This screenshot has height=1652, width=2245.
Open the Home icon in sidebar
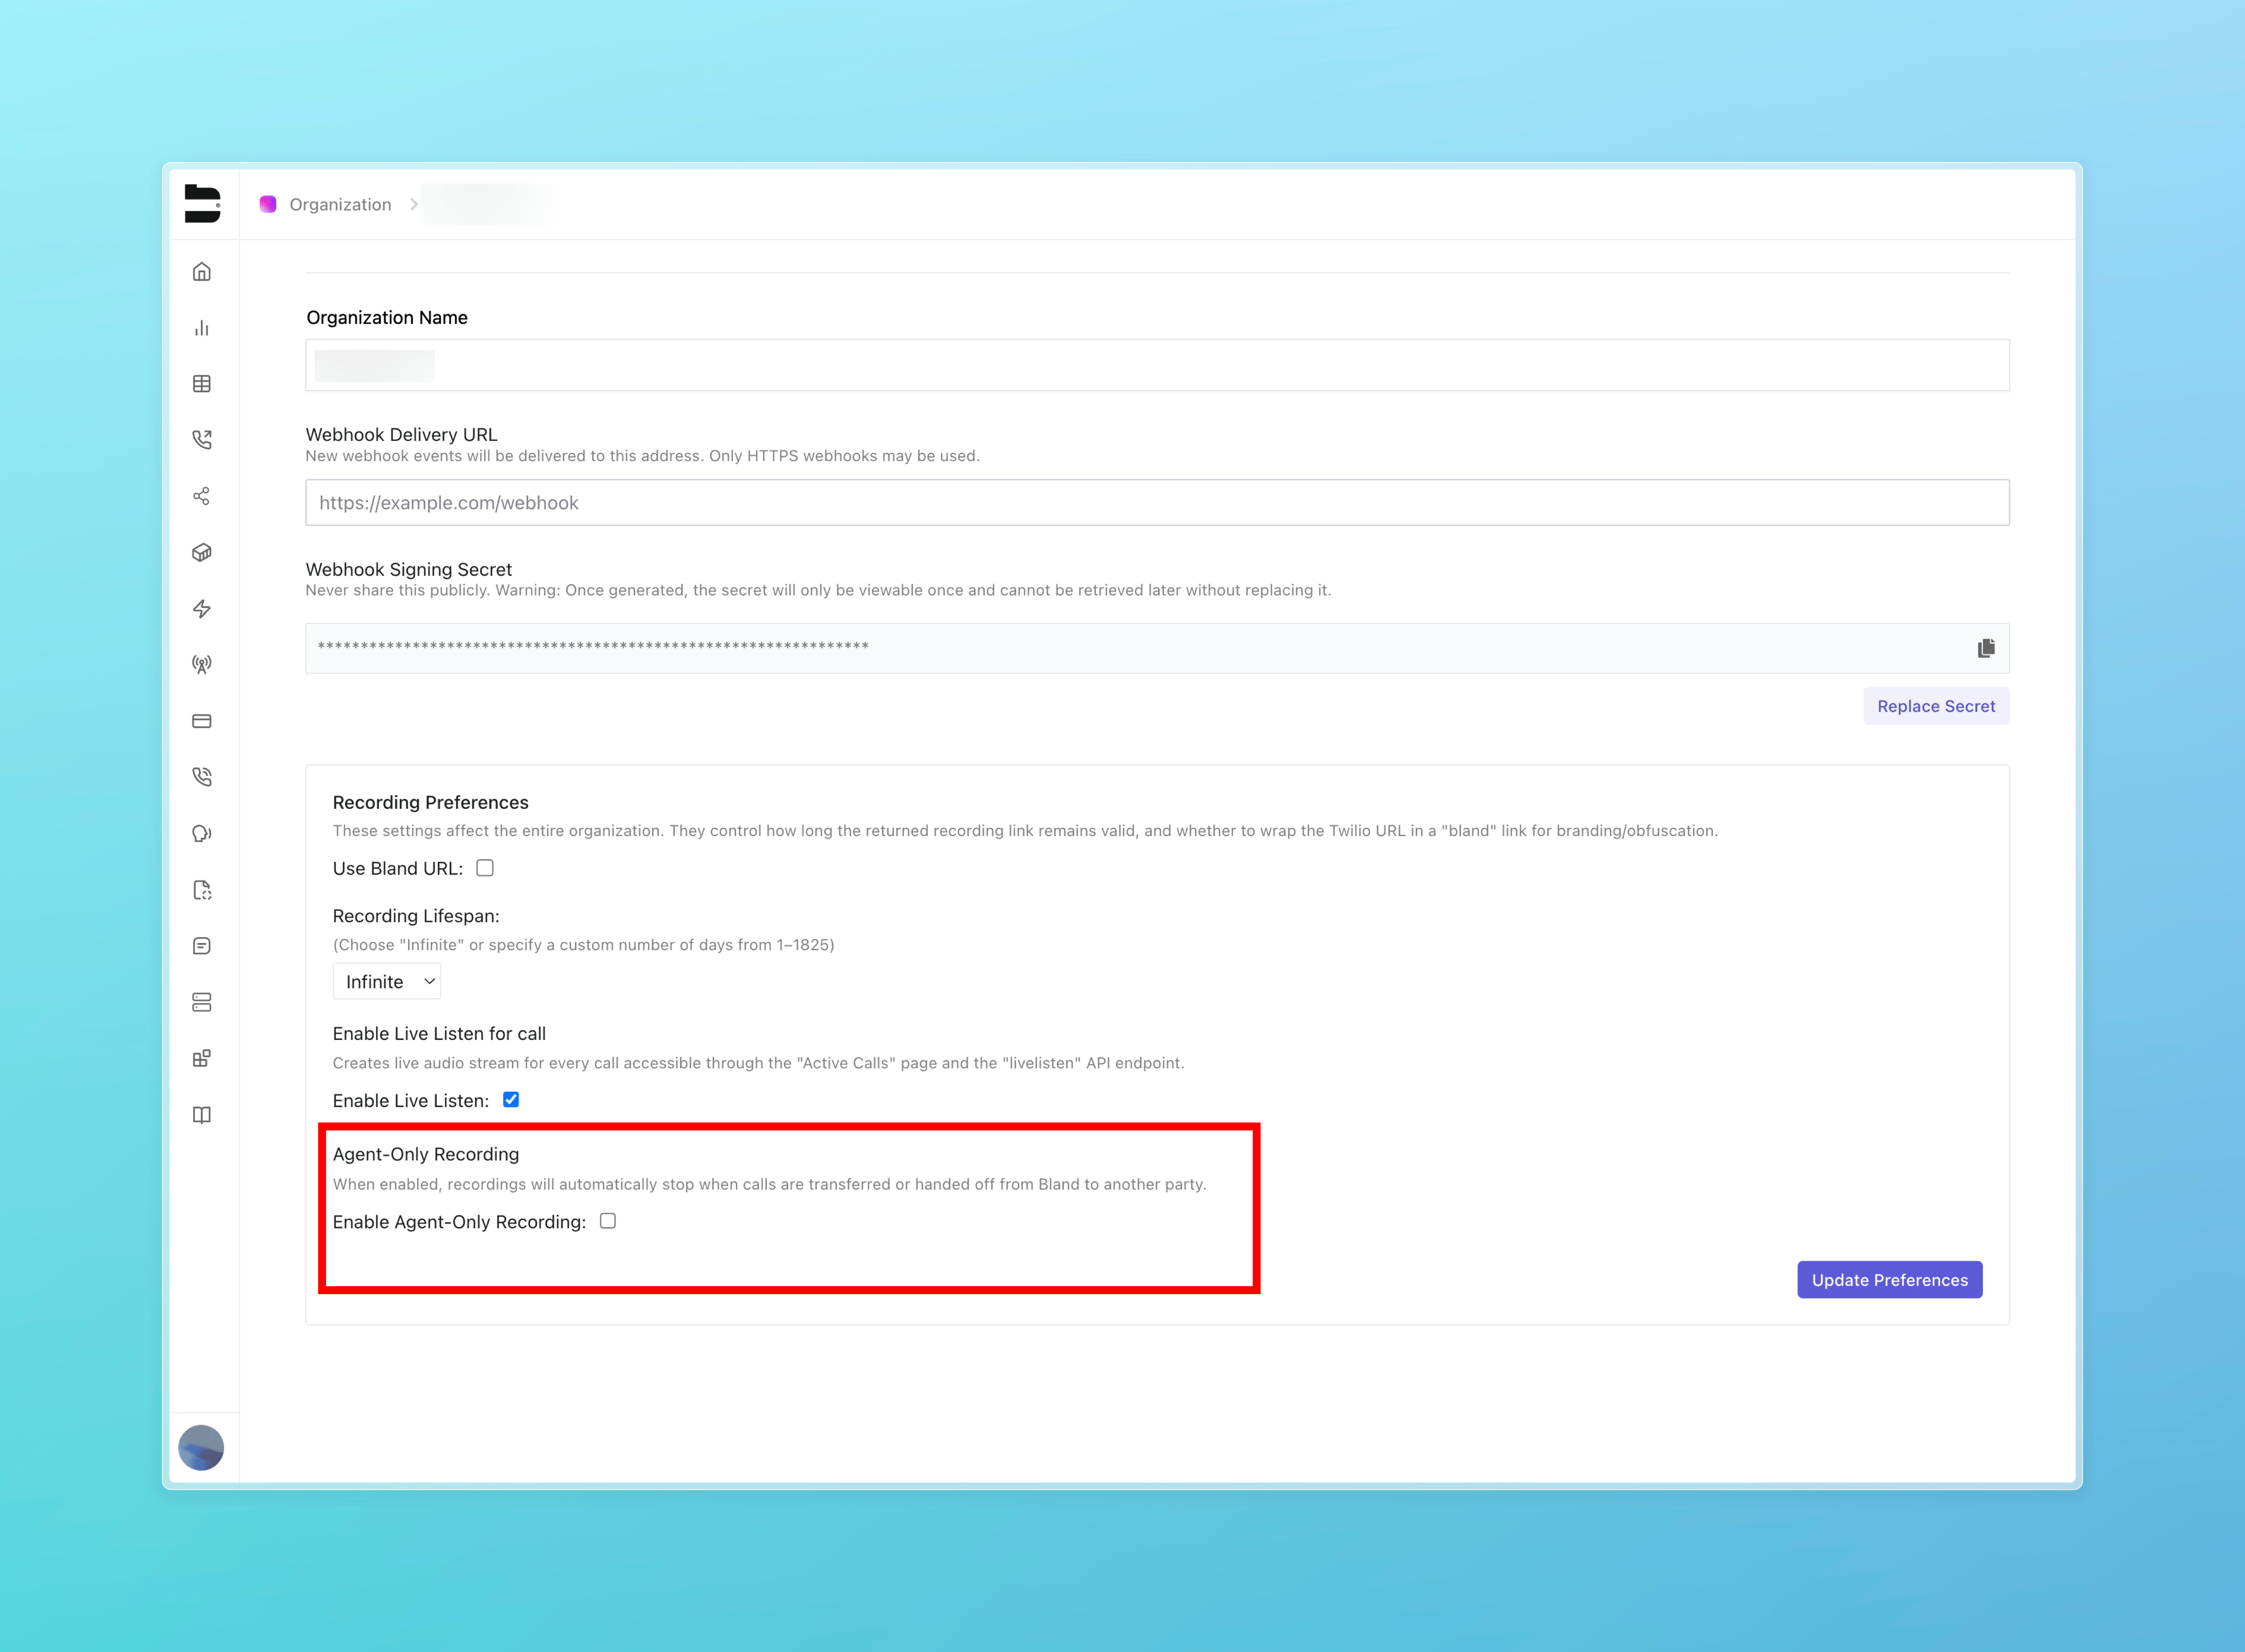pyautogui.click(x=202, y=272)
